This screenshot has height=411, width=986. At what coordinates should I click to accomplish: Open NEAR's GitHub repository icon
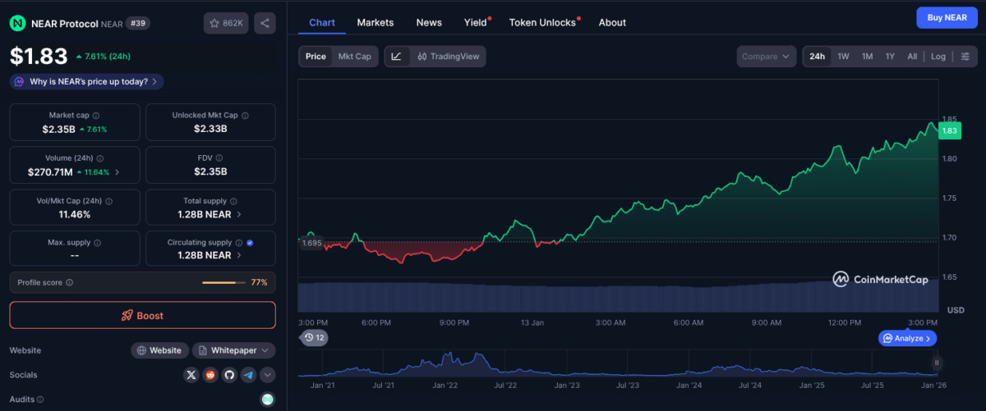pyautogui.click(x=229, y=375)
